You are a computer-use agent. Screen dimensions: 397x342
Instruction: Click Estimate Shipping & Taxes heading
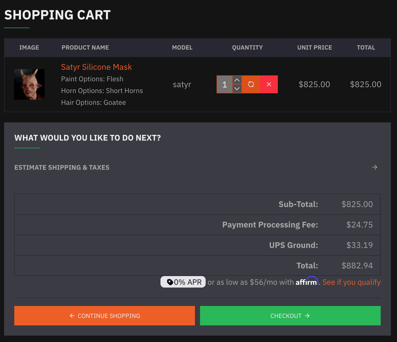[62, 167]
